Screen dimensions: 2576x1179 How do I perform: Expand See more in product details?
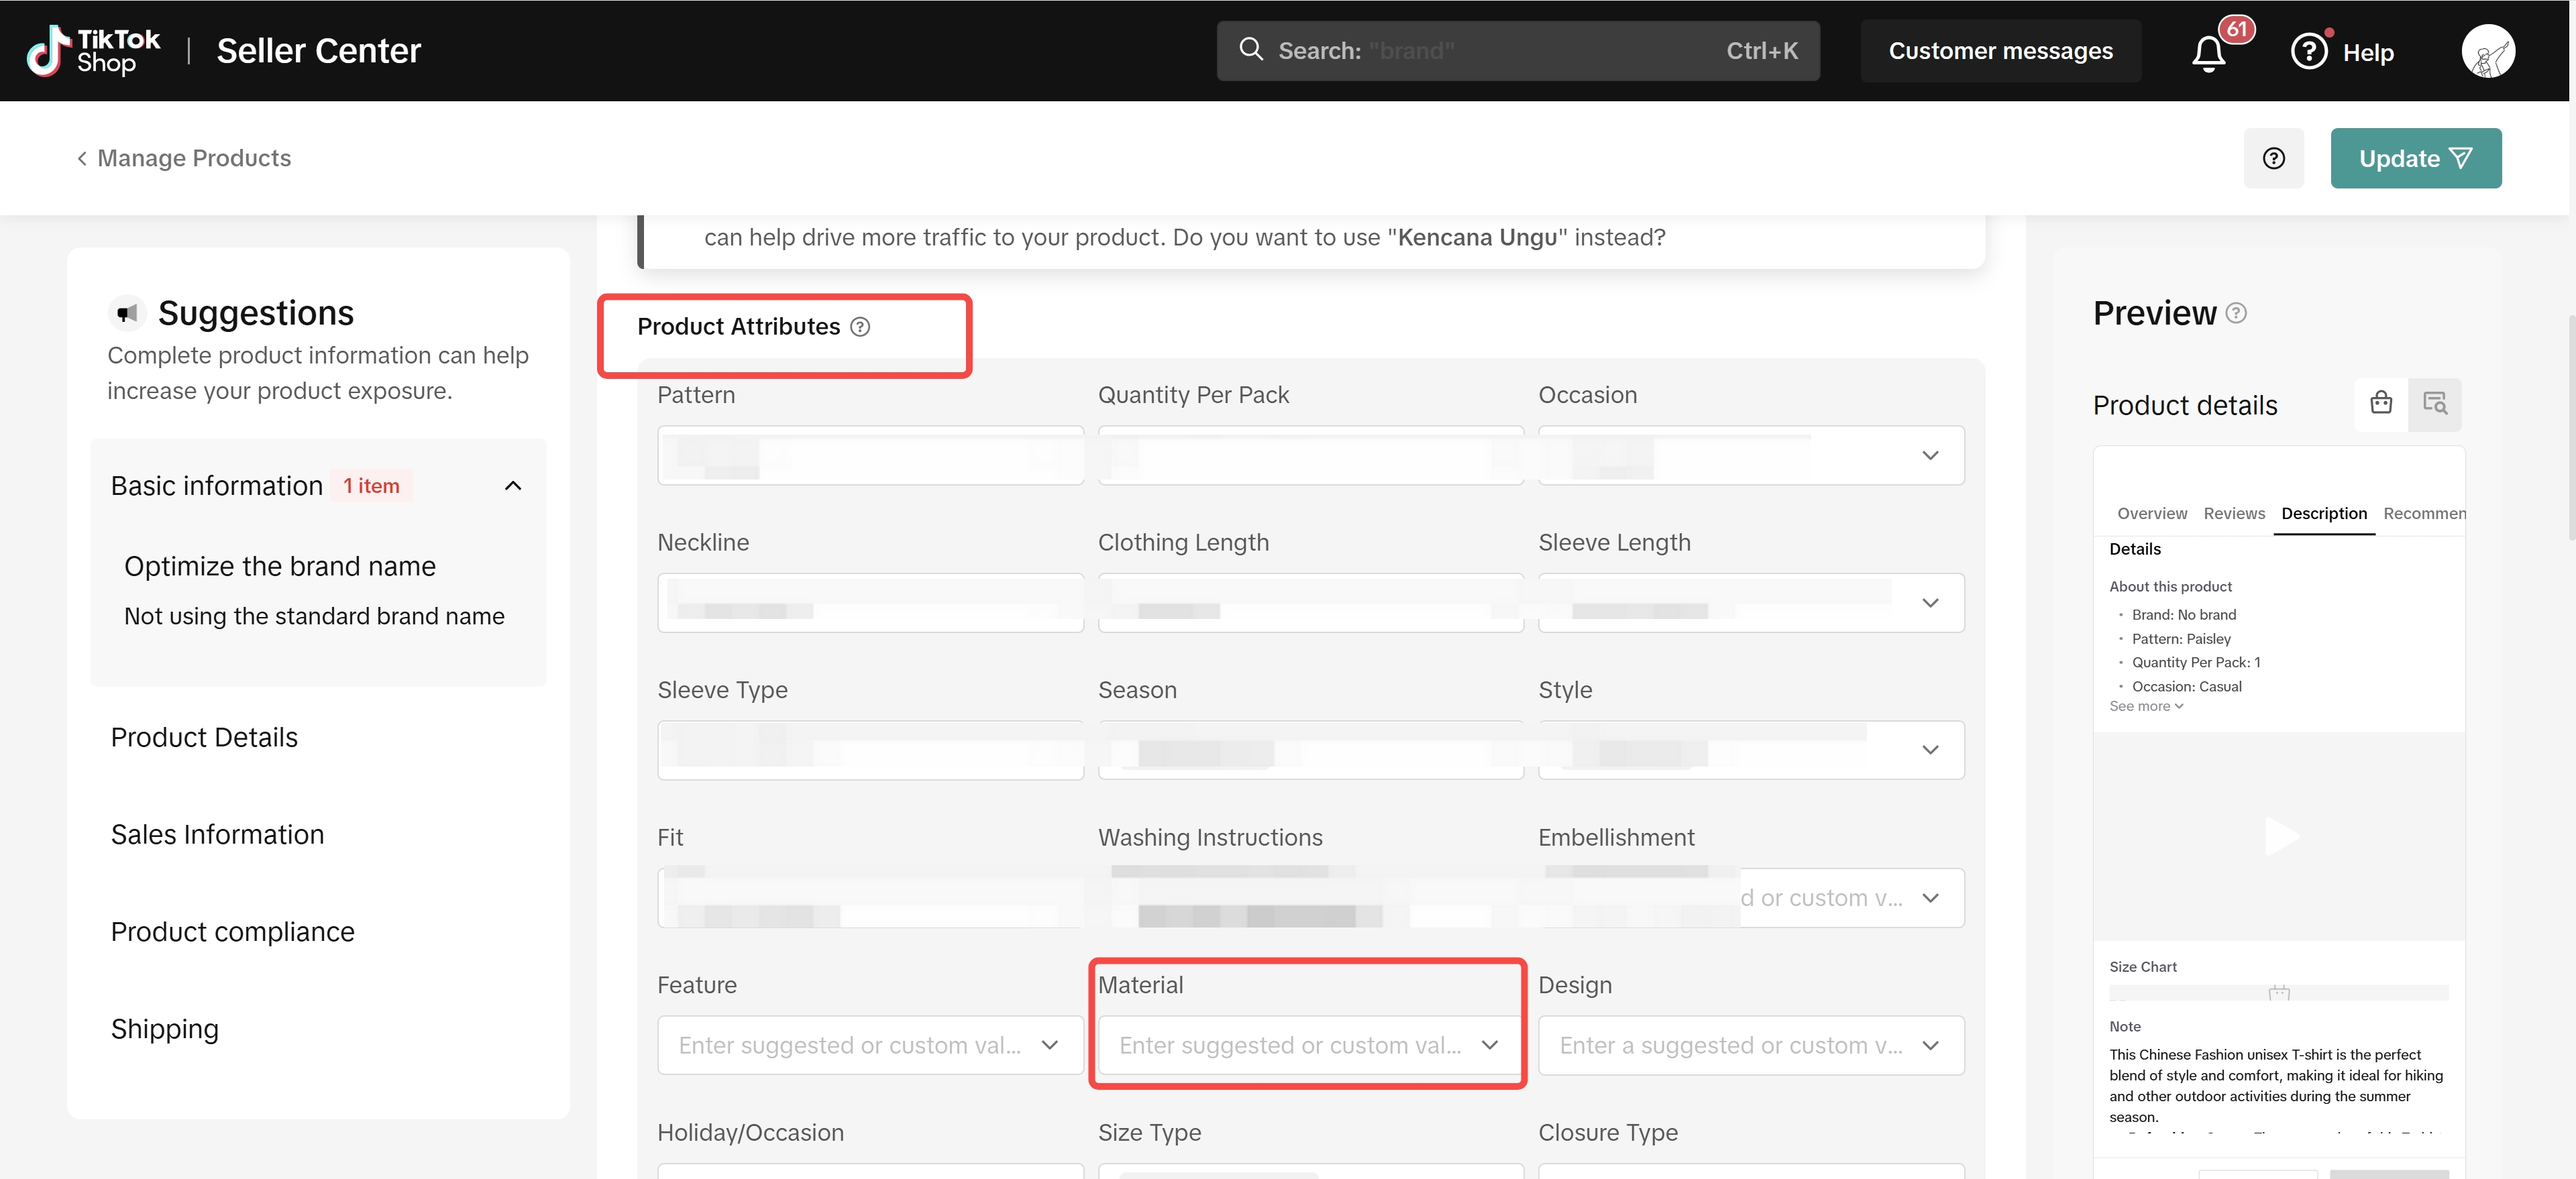pyautogui.click(x=2145, y=706)
